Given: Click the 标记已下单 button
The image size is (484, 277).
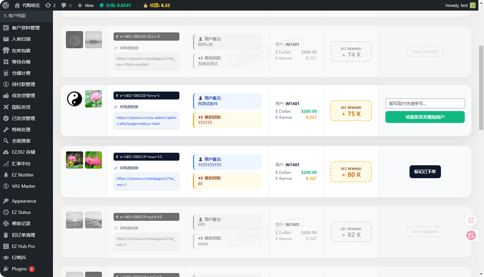Looking at the screenshot, I should pos(425,172).
